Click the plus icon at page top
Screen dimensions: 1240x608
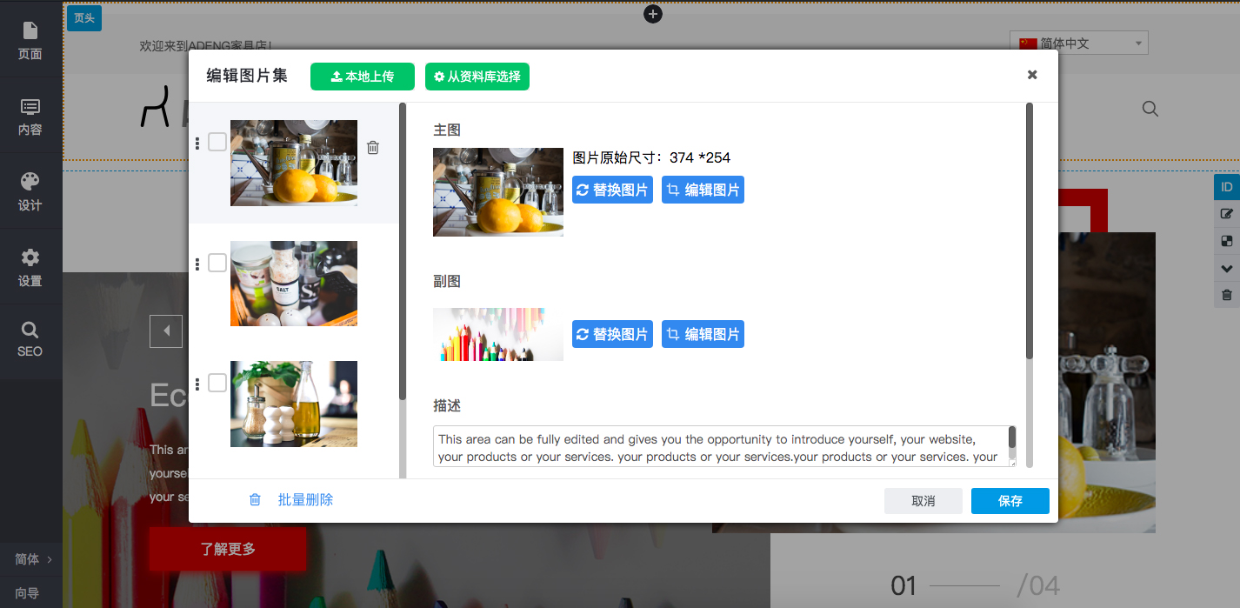(x=653, y=14)
